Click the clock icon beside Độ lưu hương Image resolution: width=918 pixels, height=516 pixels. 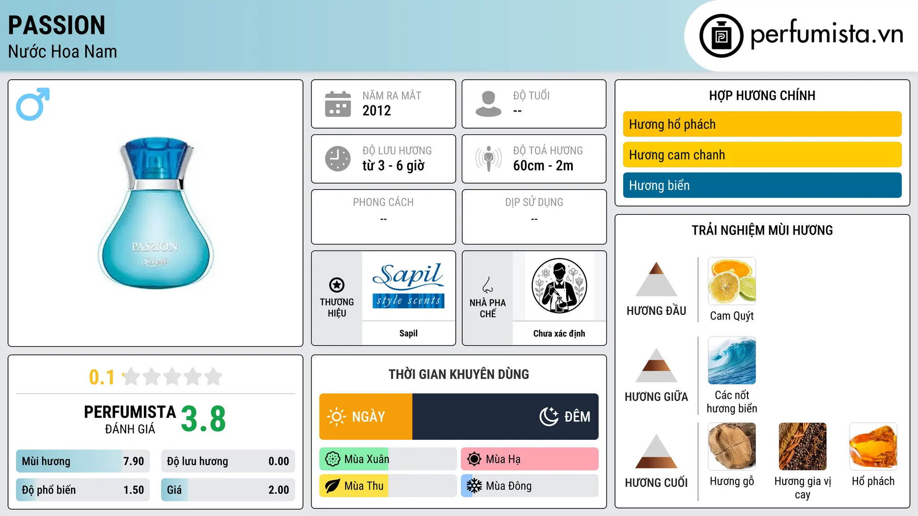(x=338, y=159)
